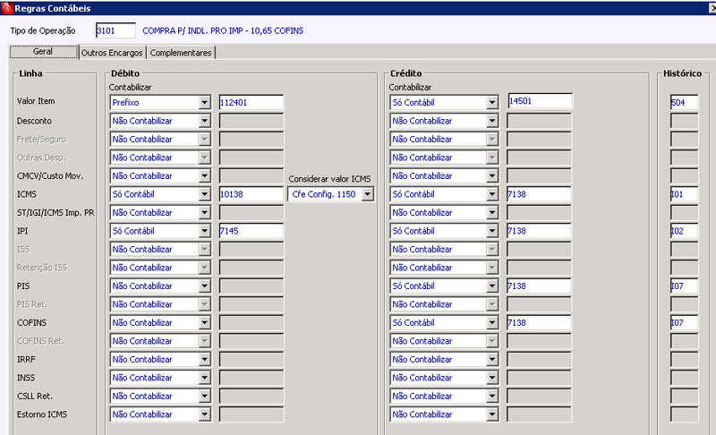
Task: Click Crédito account 7138 in ICMS row
Action: pyautogui.click(x=539, y=194)
